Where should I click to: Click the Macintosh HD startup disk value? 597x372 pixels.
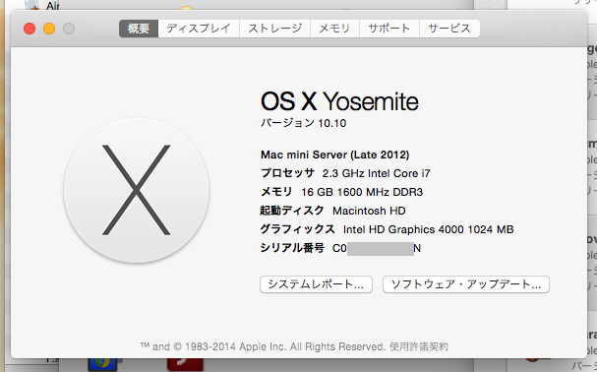point(369,211)
